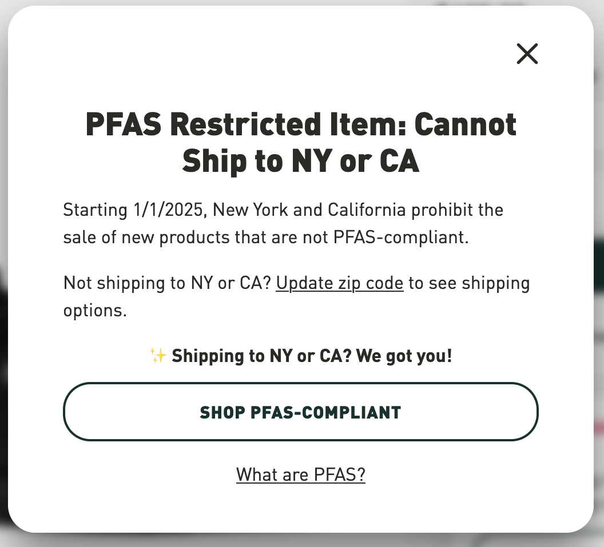Click the Shop PFAS-Compliant button

tap(300, 412)
